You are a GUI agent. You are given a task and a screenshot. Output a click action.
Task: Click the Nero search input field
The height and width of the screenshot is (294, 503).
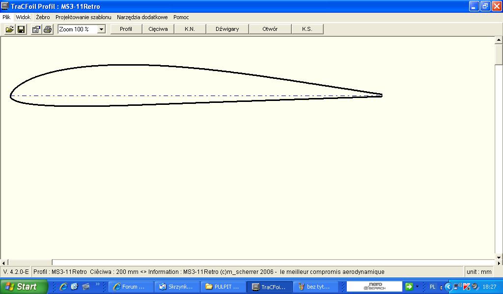374,287
